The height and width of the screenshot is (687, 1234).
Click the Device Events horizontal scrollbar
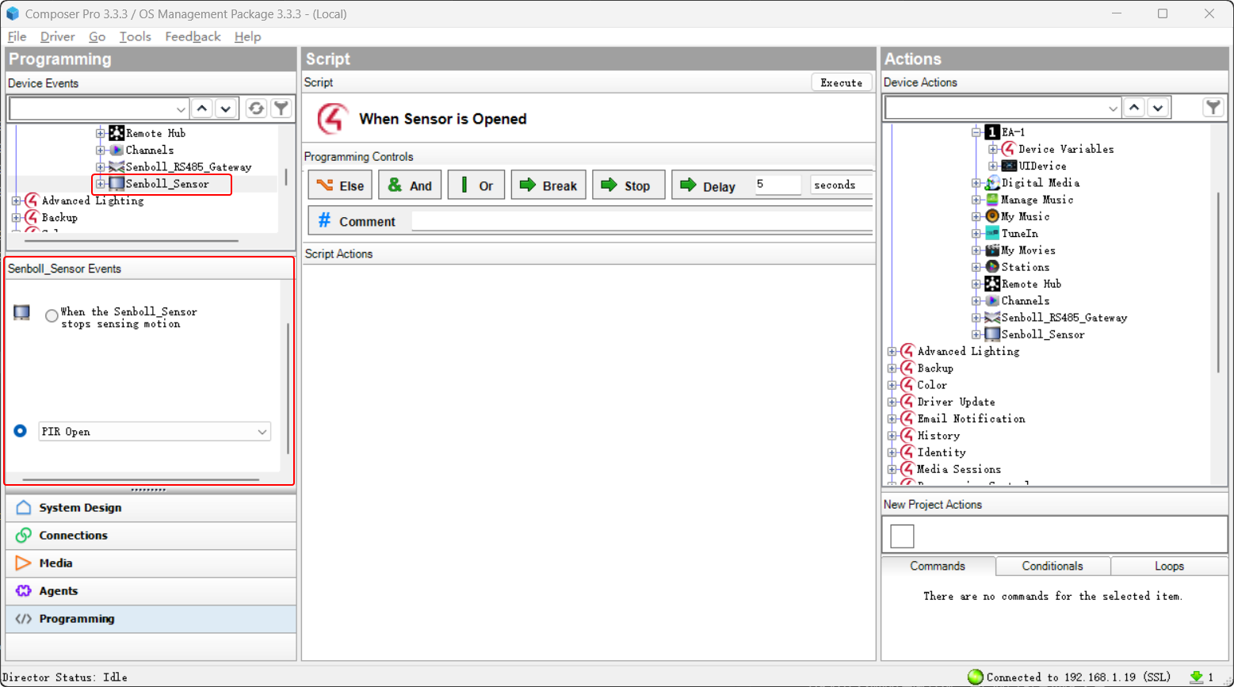pos(132,241)
